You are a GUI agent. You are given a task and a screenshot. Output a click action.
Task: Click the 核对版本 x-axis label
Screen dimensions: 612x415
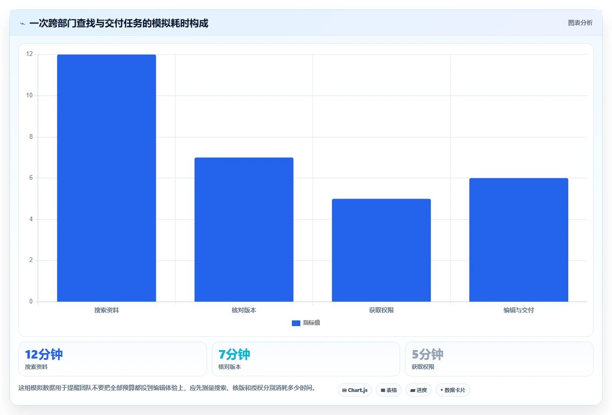tap(244, 310)
